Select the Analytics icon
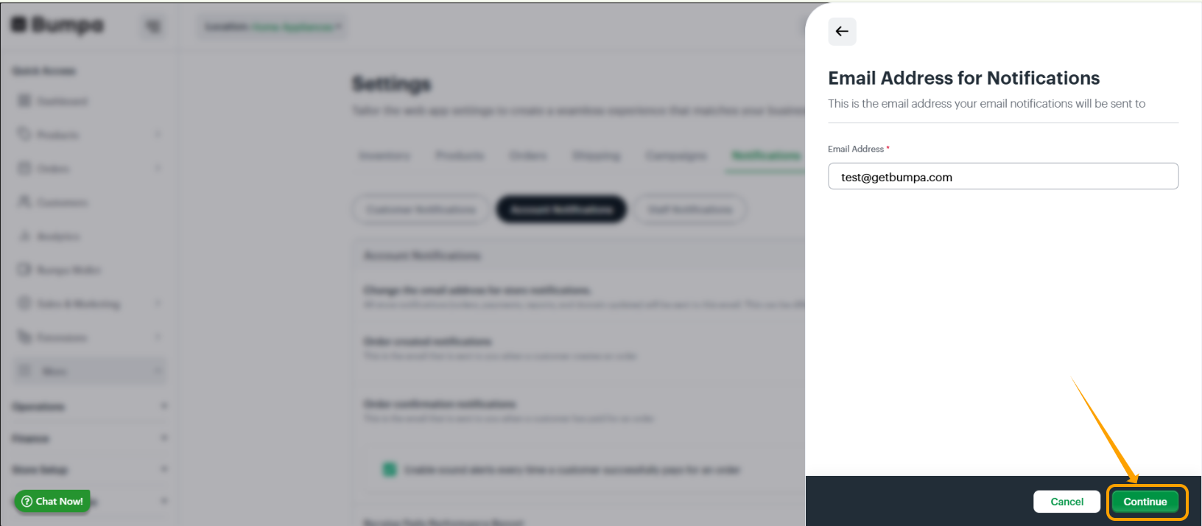Screen dimensions: 1202x526 pyautogui.click(x=25, y=236)
